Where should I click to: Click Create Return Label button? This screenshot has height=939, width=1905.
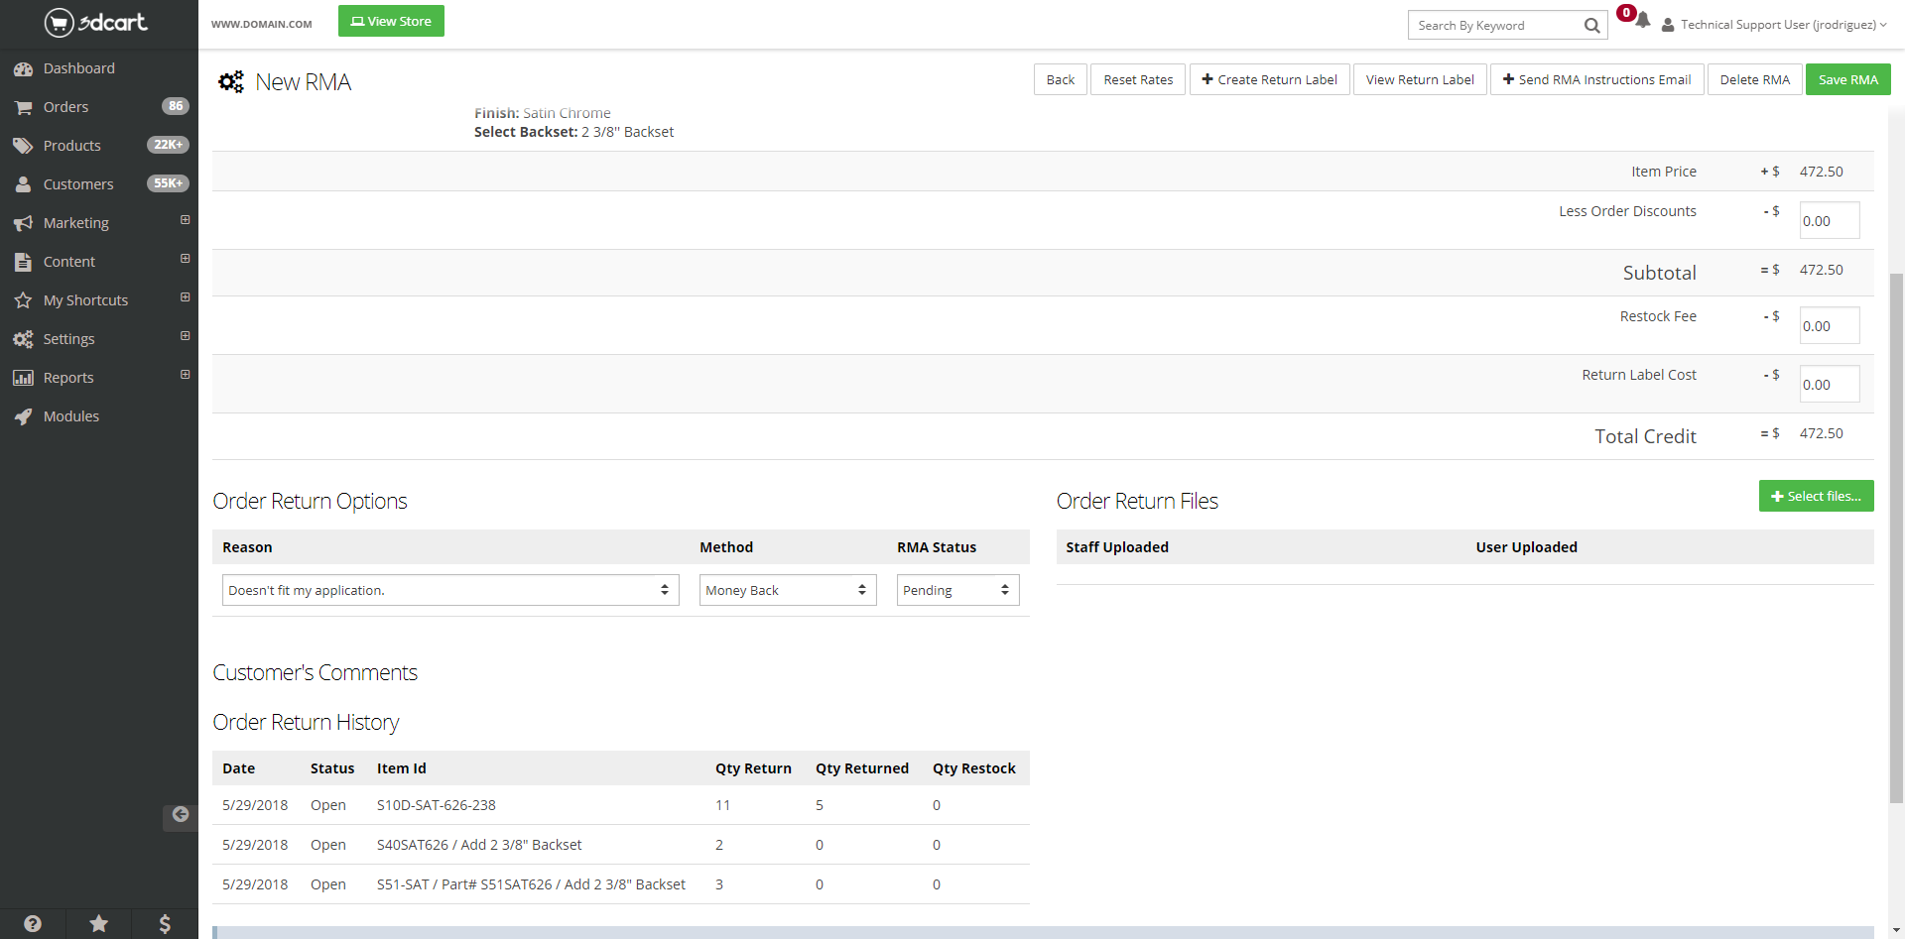(1269, 79)
